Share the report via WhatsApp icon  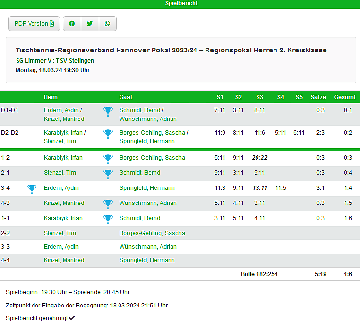pos(107,24)
